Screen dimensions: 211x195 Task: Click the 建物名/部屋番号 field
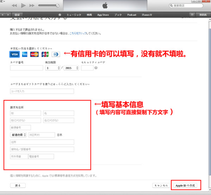[x=42, y=149]
